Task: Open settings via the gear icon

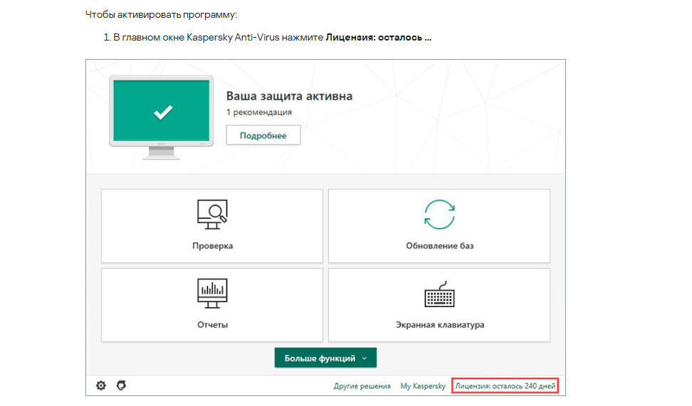Action: 101,385
